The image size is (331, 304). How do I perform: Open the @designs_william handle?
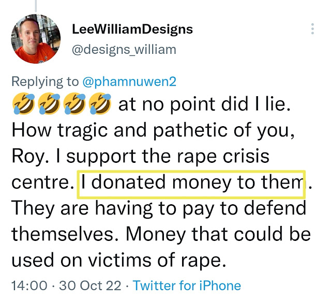[x=124, y=50]
